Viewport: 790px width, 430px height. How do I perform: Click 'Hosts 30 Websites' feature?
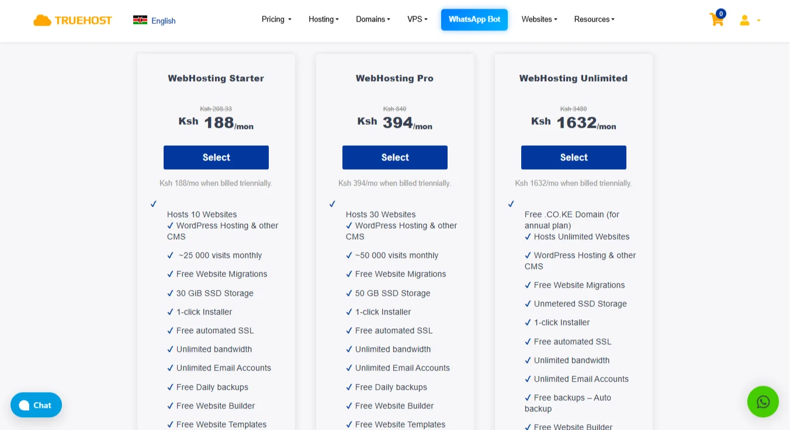tap(381, 215)
